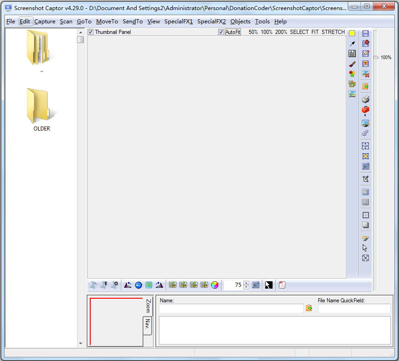The height and width of the screenshot is (361, 399).
Task: Click the gears settings icon
Action: 366,133
